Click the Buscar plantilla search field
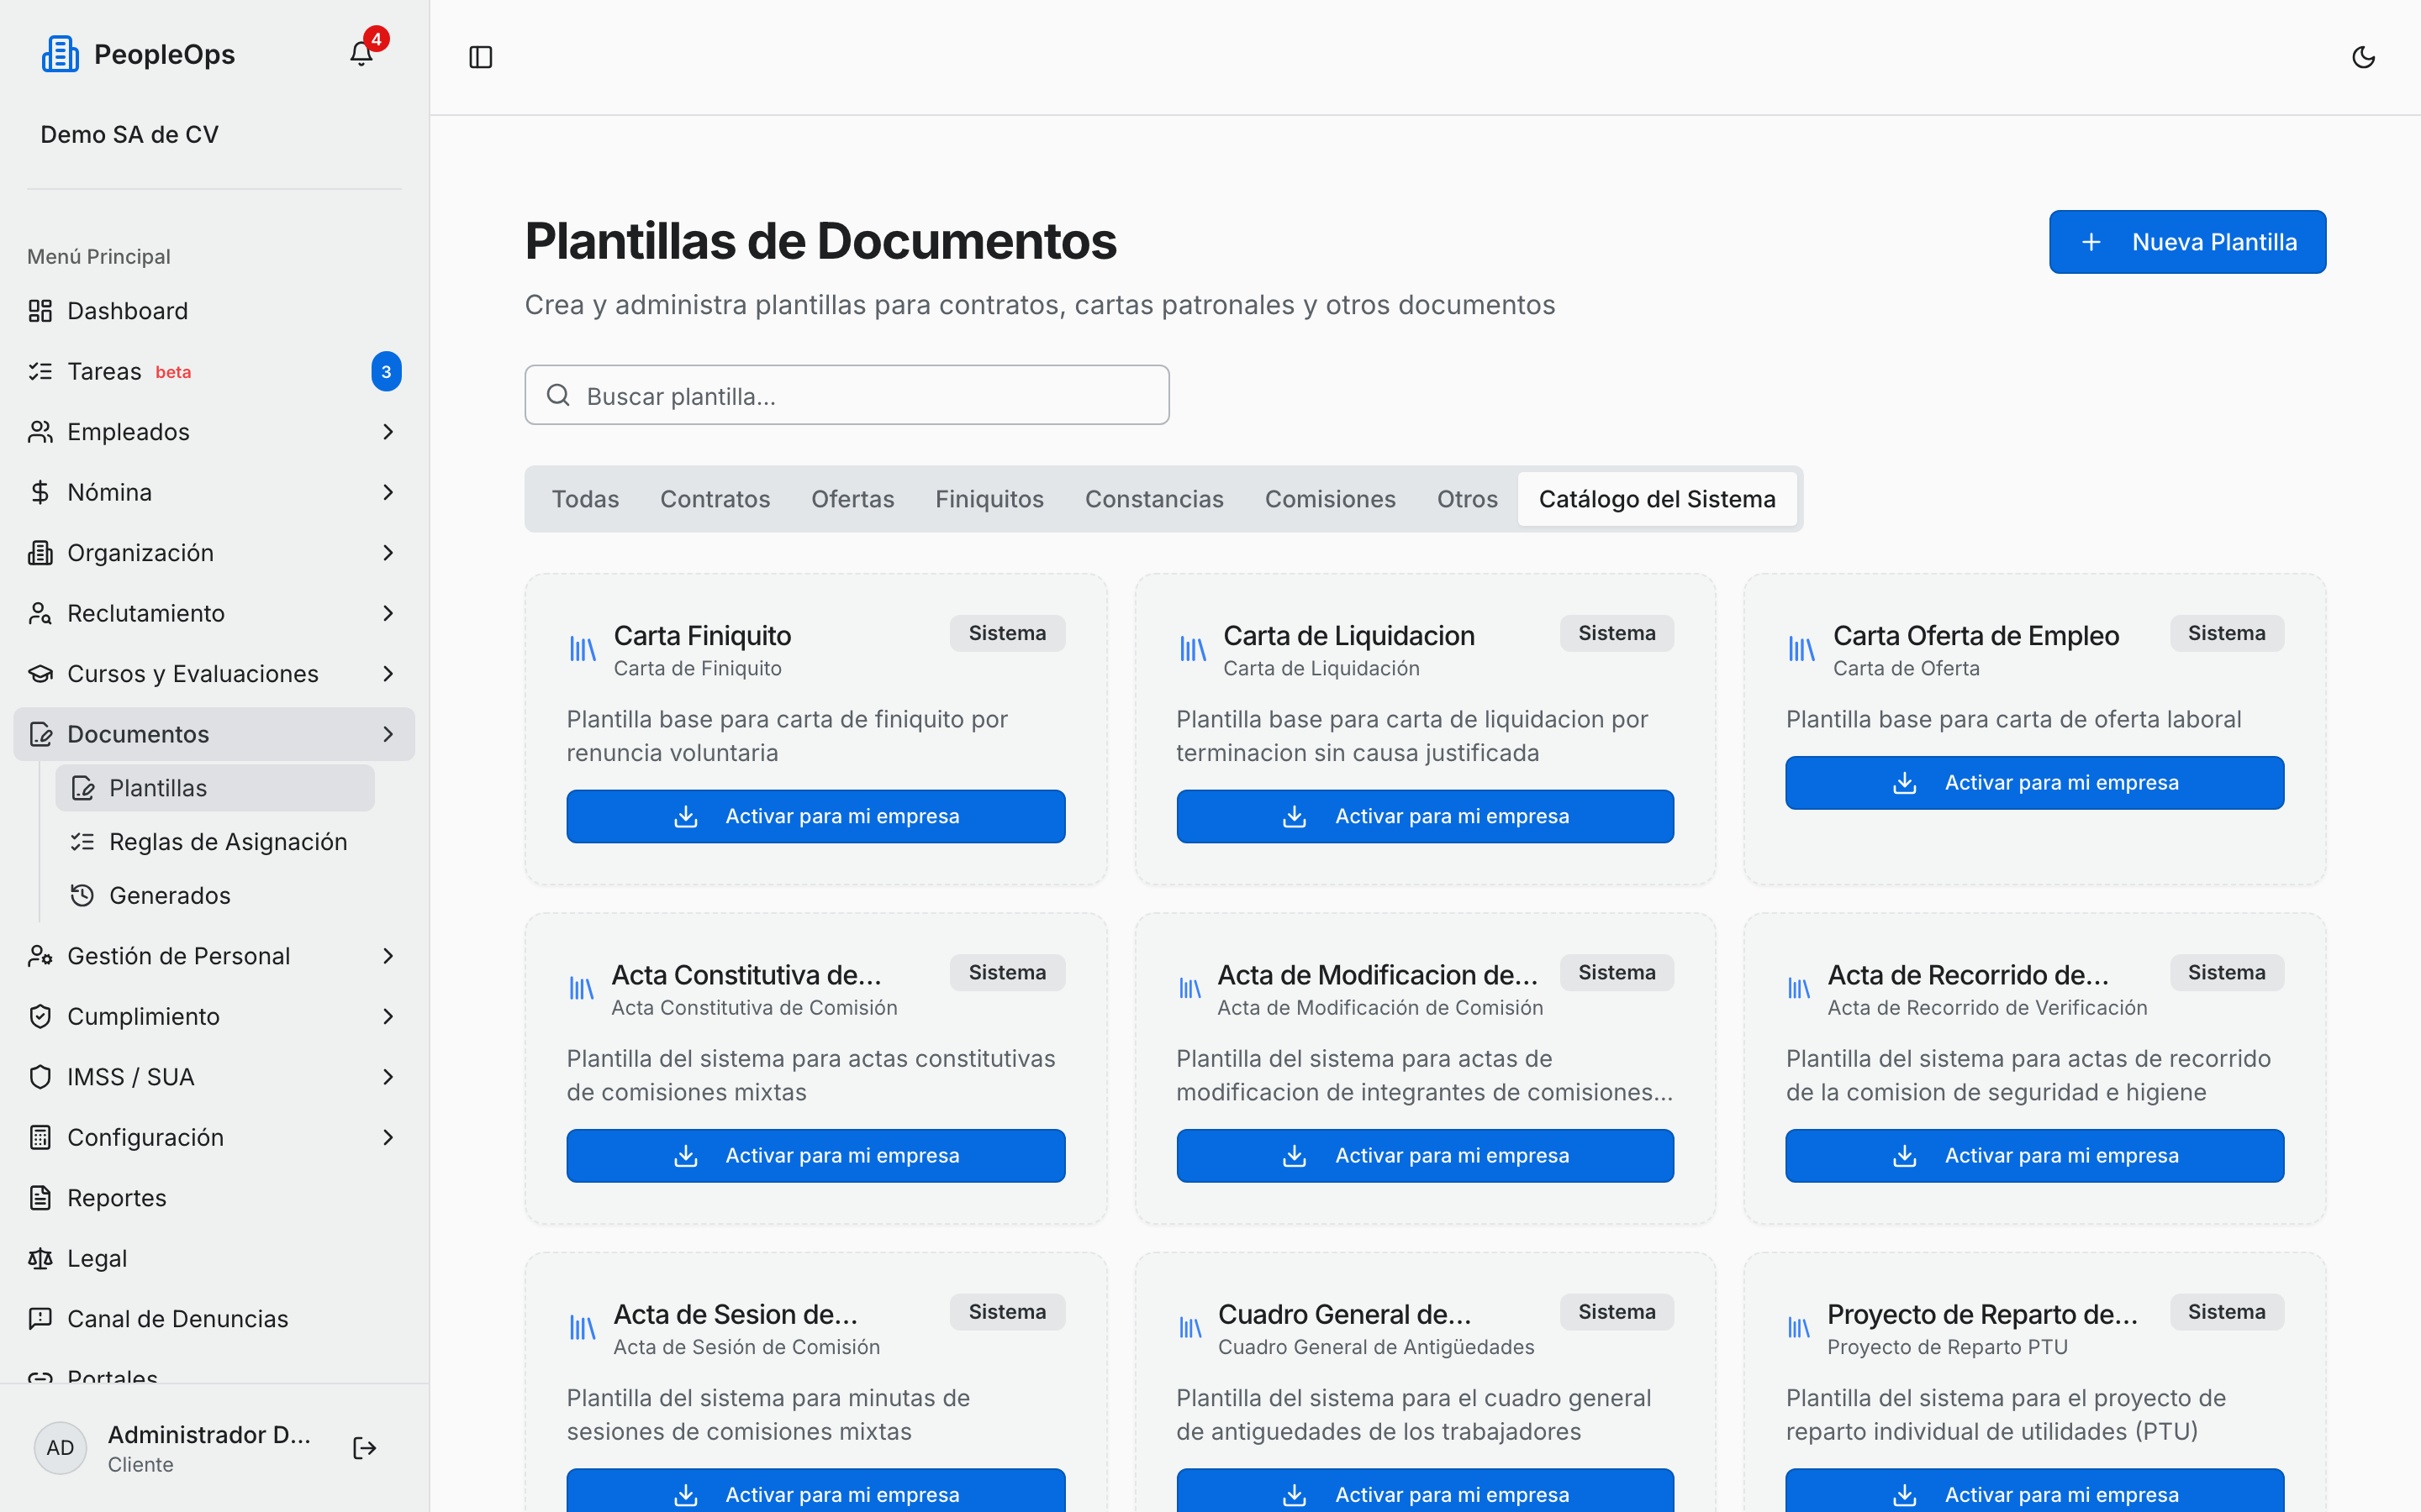The image size is (2421, 1512). (847, 395)
